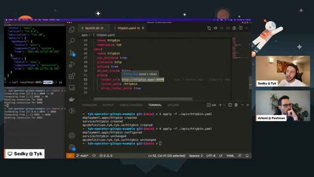The height and width of the screenshot is (177, 314).
Task: Click the previous revision toolbar icon
Action: [x=222, y=28]
